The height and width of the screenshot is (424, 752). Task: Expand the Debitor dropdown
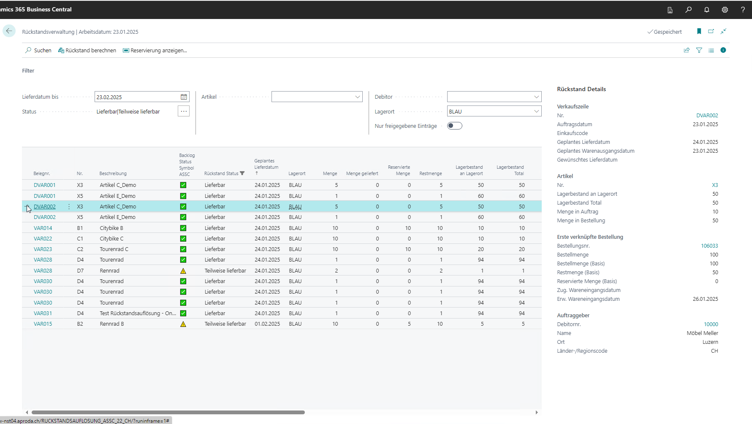click(536, 97)
